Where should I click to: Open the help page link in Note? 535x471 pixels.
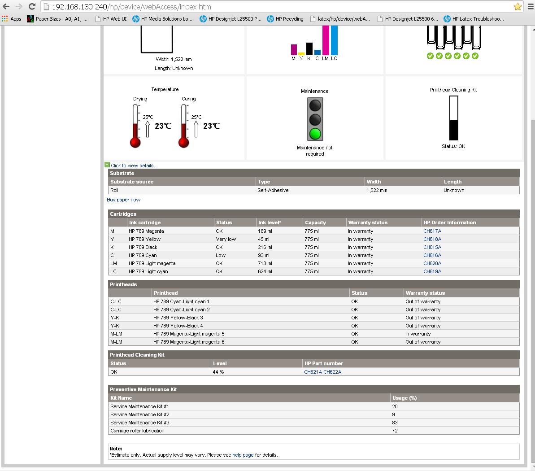(243, 455)
